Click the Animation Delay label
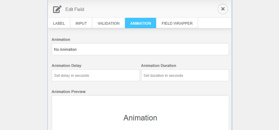The image size is (279, 130). [66, 66]
